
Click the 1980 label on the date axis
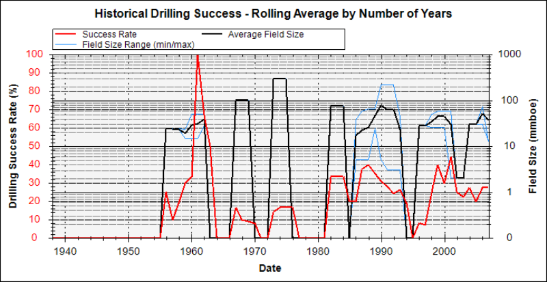(x=318, y=251)
